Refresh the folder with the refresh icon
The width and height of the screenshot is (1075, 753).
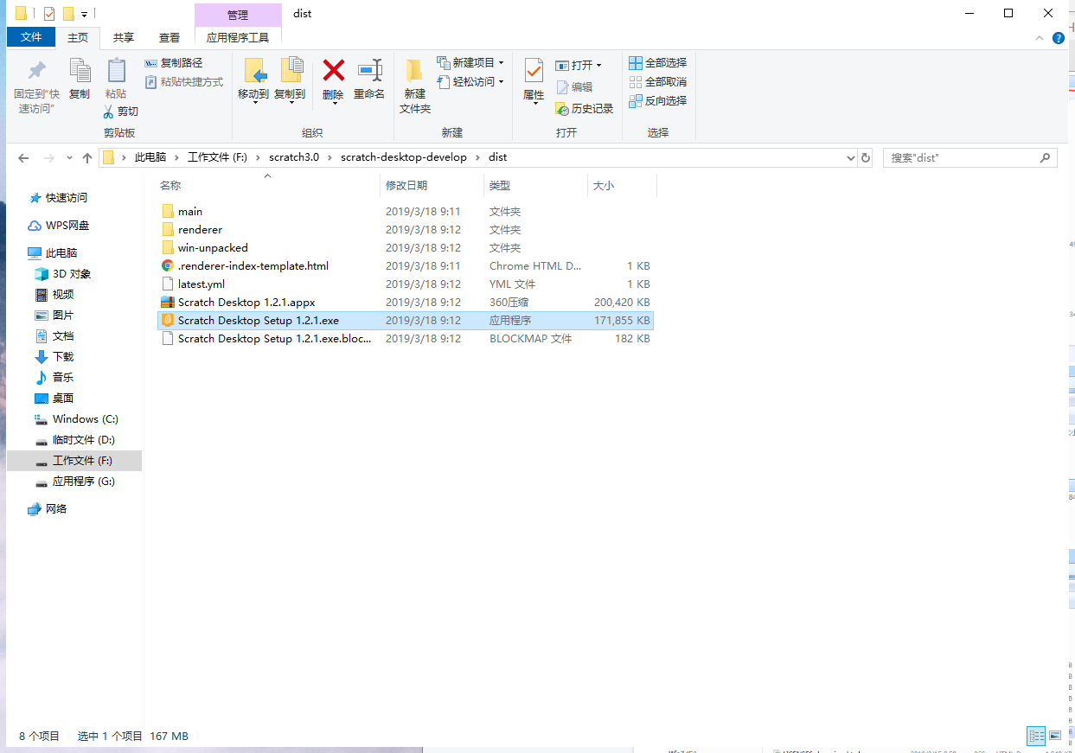(866, 157)
